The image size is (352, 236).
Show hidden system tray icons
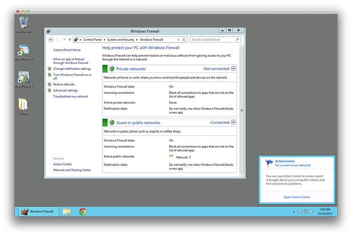coord(293,212)
